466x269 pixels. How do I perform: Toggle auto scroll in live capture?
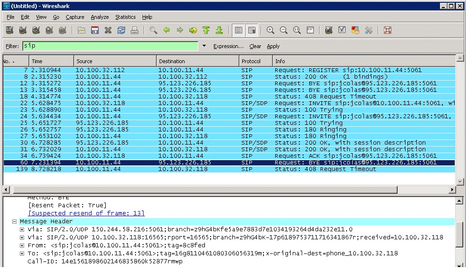click(252, 30)
